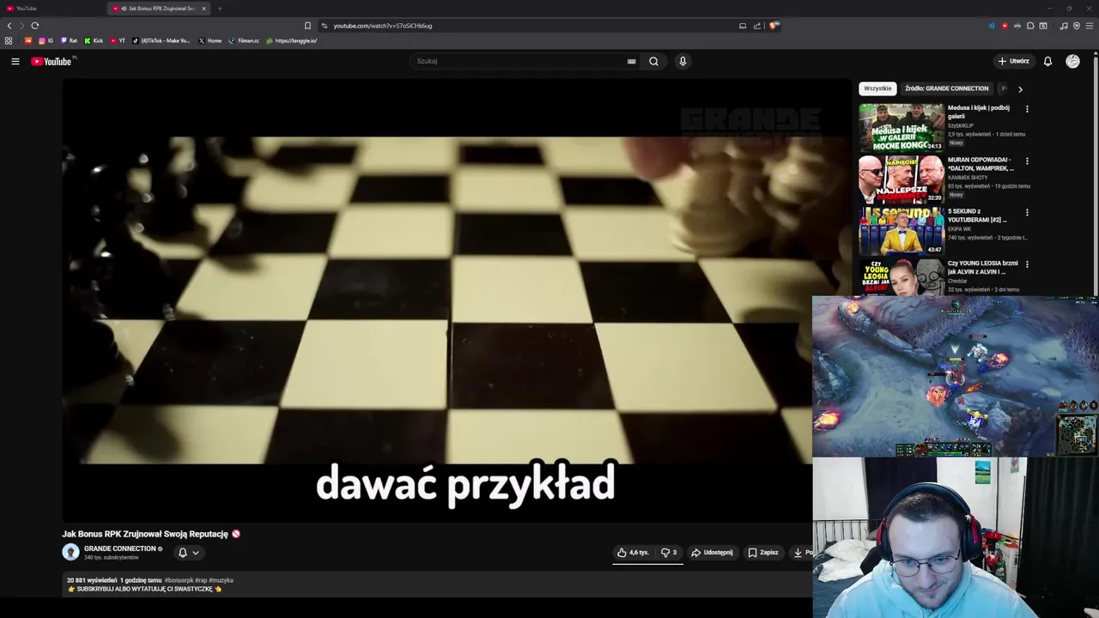Open the browser wallet icon

[1043, 26]
